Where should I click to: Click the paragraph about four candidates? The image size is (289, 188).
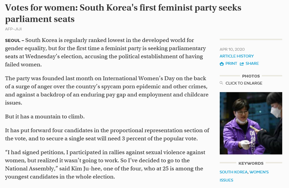107,134
